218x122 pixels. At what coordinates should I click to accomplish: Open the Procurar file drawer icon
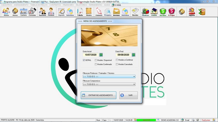[x=116, y=12]
